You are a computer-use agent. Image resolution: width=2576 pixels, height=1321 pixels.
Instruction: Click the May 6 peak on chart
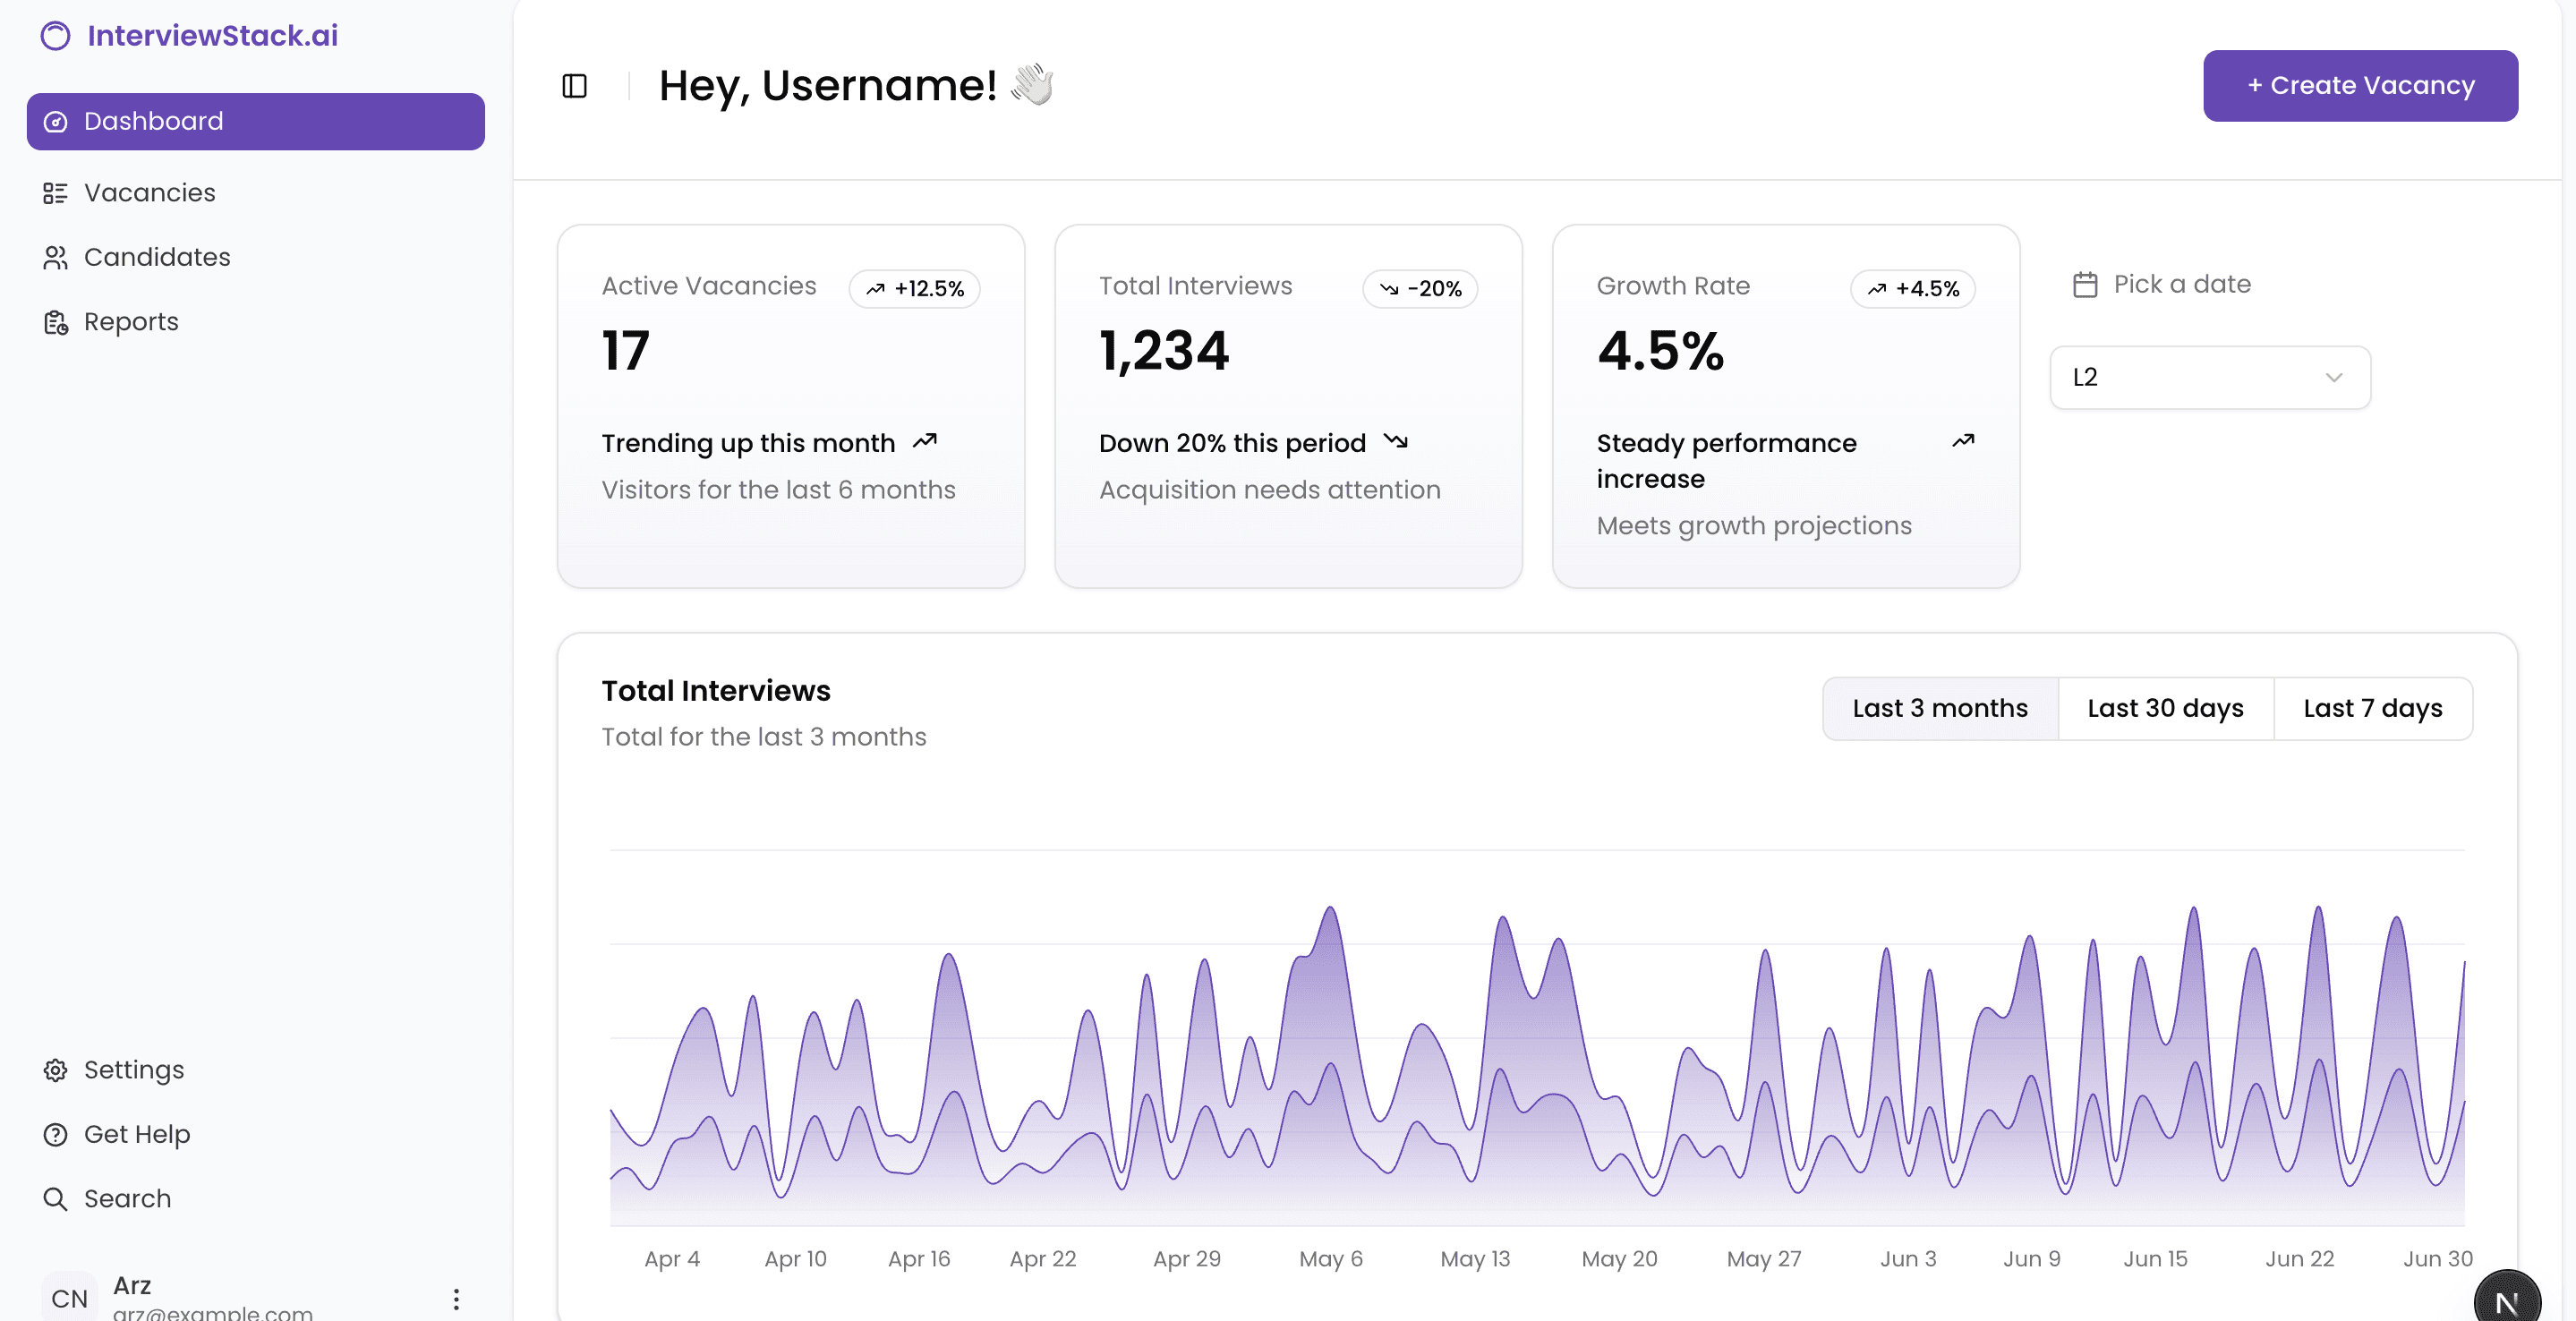(1329, 910)
